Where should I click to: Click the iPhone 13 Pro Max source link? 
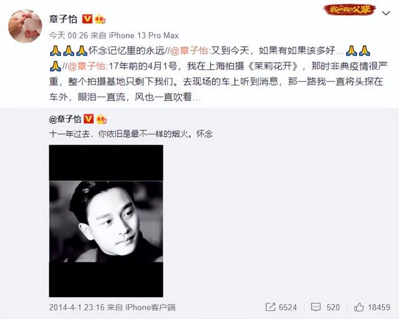coord(144,36)
